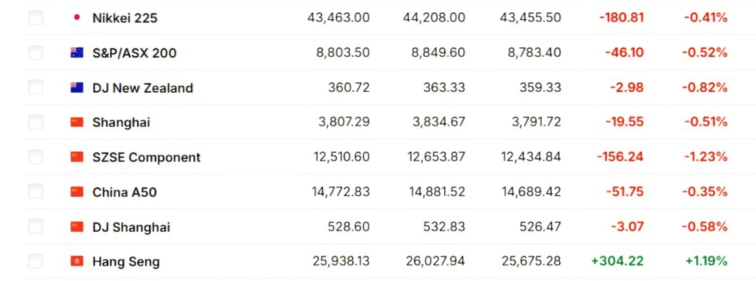Tick the checkbox for Nikkei 225
The height and width of the screenshot is (281, 756).
36,18
